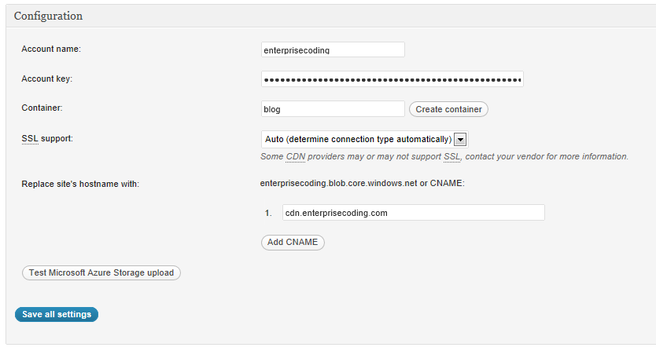Click the number 1 CNAME list marker
The width and height of the screenshot is (656, 351).
(268, 213)
